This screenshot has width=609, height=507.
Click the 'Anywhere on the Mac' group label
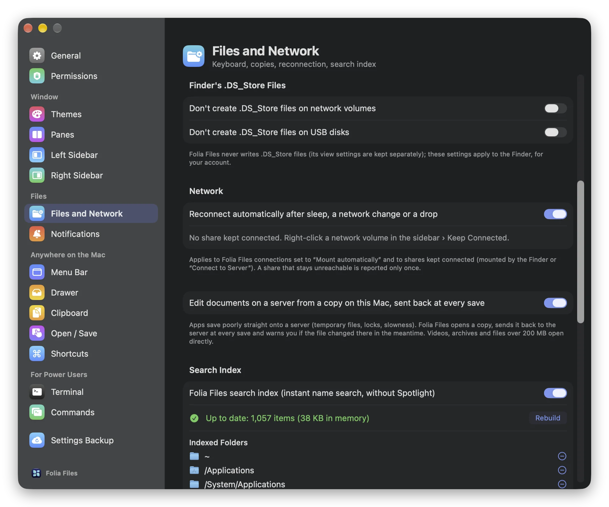[x=68, y=255]
